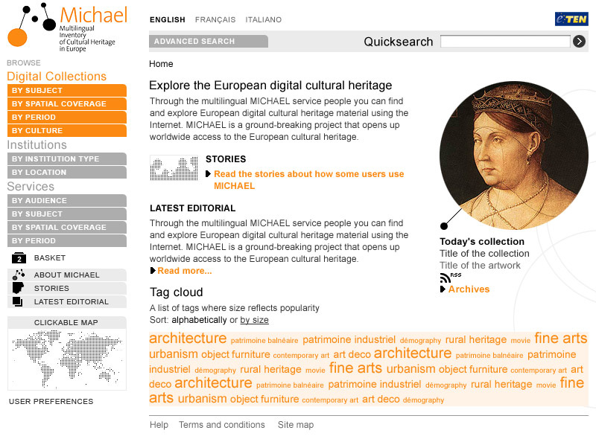Click today's collection portrait image

[513, 155]
